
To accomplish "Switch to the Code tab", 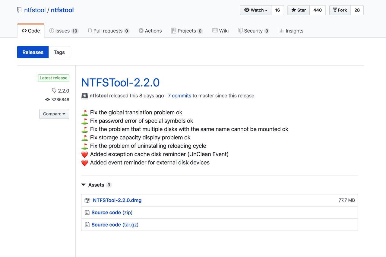I will tap(31, 31).
